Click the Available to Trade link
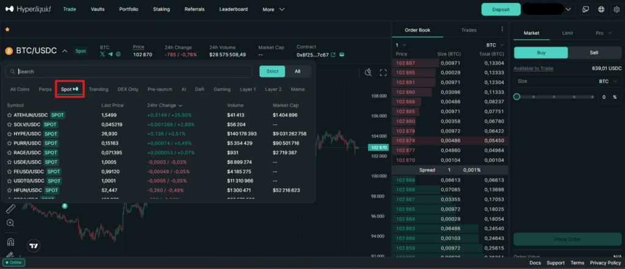 point(533,68)
